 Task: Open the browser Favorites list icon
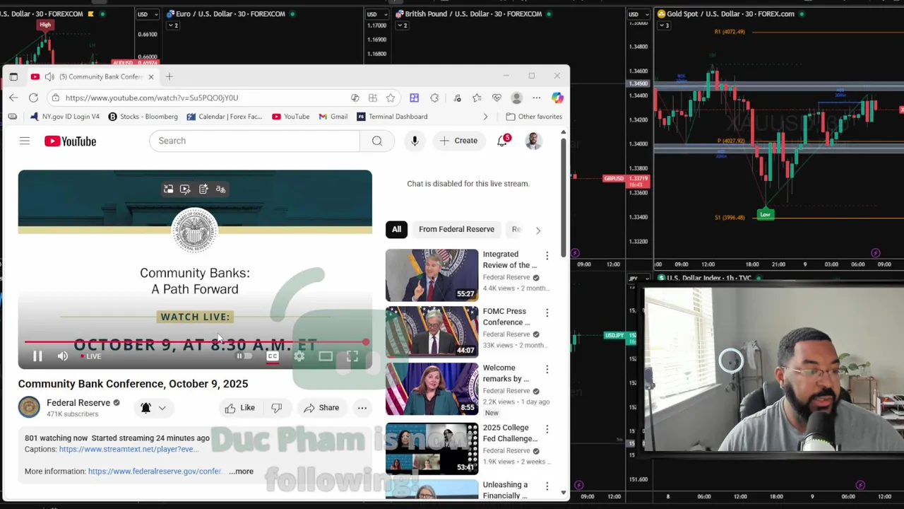click(x=477, y=98)
